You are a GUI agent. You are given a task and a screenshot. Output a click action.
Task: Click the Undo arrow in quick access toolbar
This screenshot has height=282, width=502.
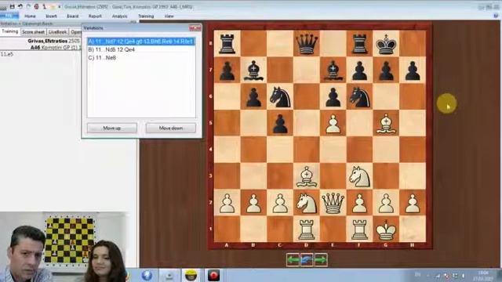point(20,6)
